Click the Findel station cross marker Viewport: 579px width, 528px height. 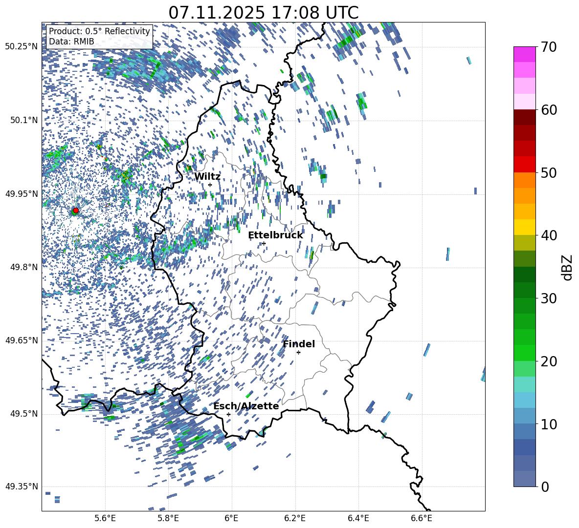pos(298,353)
